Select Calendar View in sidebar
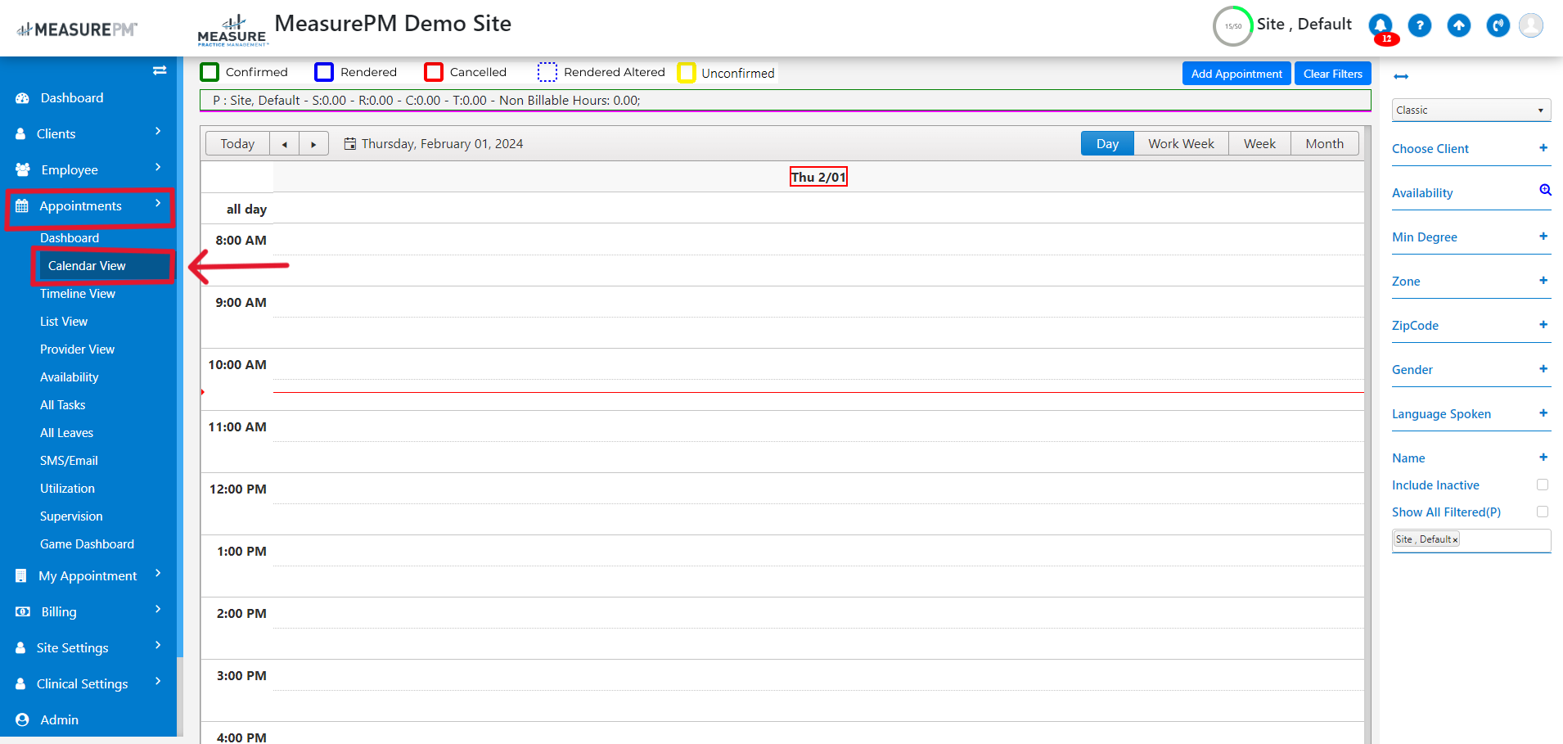Viewport: 1563px width, 744px height. tap(87, 266)
